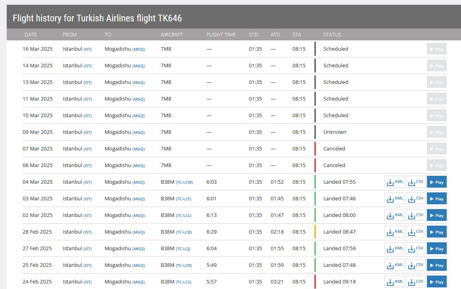
Task: Click the FLIGHT TIME column header
Action: pyautogui.click(x=221, y=35)
